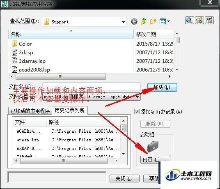The height and width of the screenshot is (189, 220).
Task: Click the path of the aream.lsp row
Action: [85, 140]
